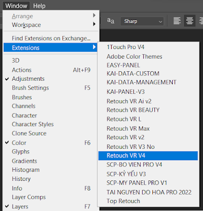This screenshot has height=211, width=203.
Task: Click the left align text icon
Action: click(x=177, y=21)
